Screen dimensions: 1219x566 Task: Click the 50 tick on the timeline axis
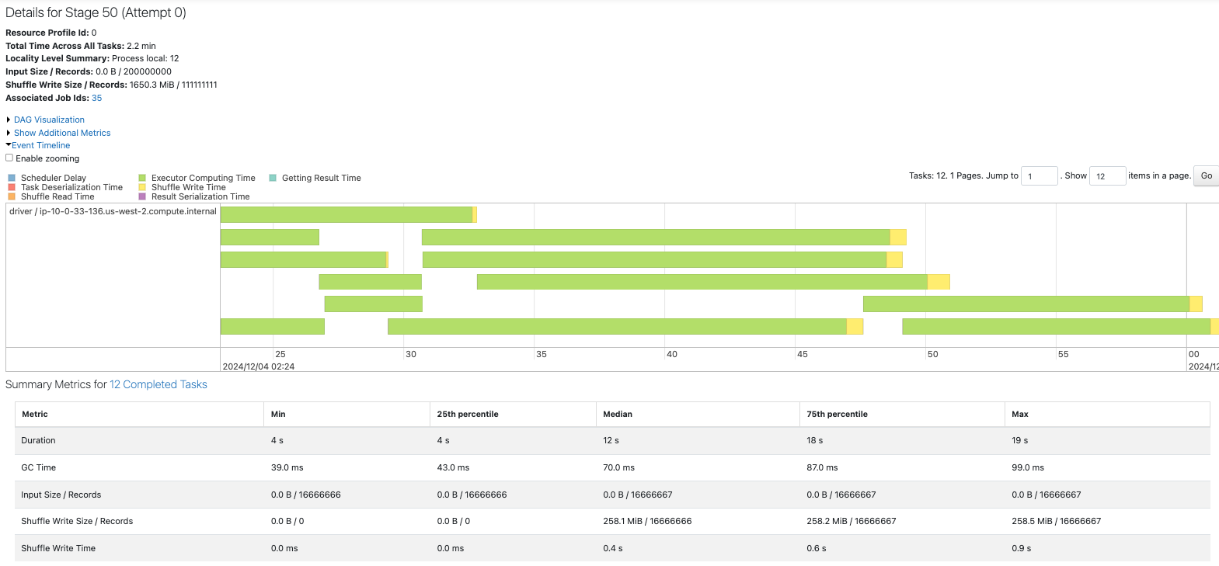933,354
